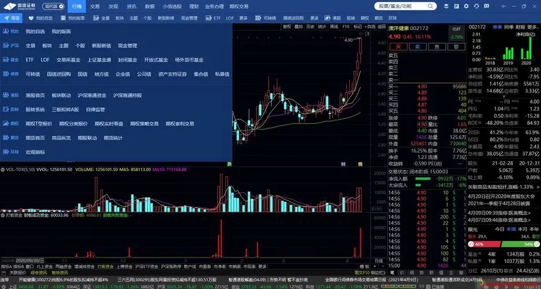Image resolution: width=541 pixels, height=289 pixels.
Task: Click the red-green long-short ratio bar
Action: 503,244
